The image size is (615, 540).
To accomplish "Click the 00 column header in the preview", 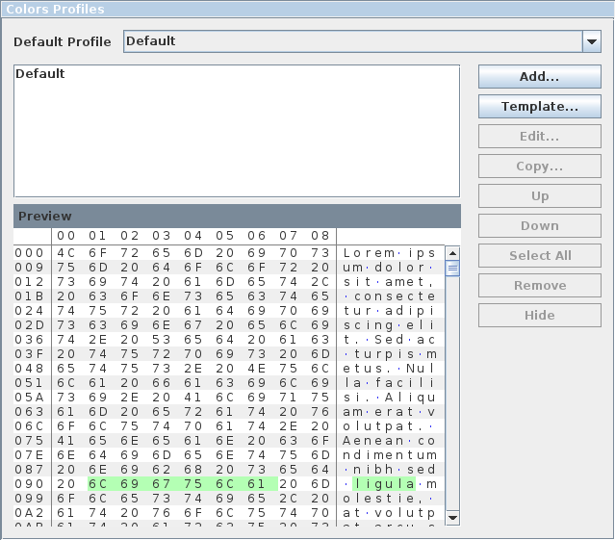I will [x=66, y=236].
